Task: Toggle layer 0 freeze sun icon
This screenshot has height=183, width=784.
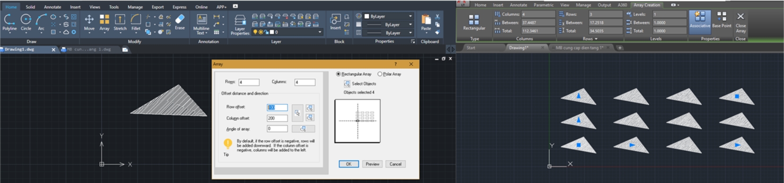Action: [x=261, y=32]
